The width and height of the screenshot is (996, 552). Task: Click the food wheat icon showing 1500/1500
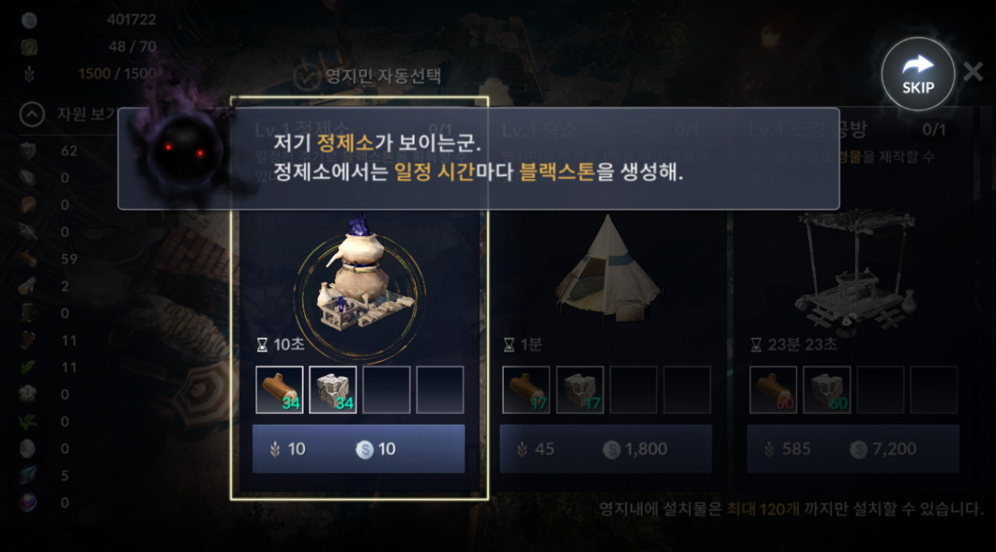(x=29, y=73)
